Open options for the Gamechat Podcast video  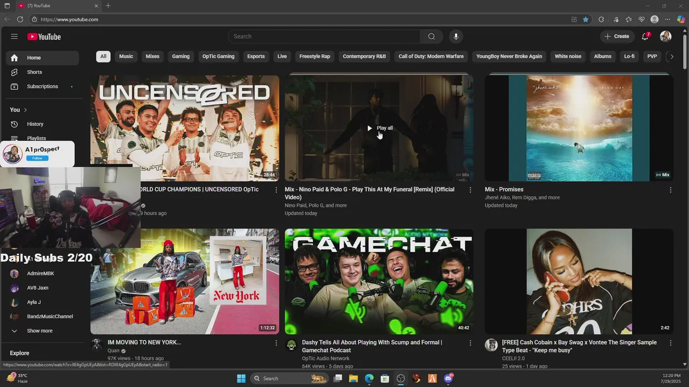[x=470, y=343]
